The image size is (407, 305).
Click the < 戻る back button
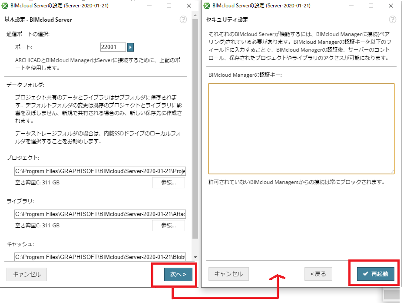tap(318, 274)
